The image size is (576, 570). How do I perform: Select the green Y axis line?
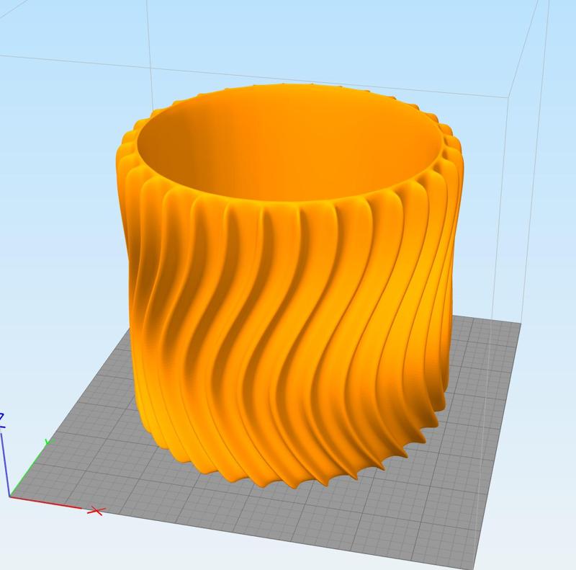point(28,470)
